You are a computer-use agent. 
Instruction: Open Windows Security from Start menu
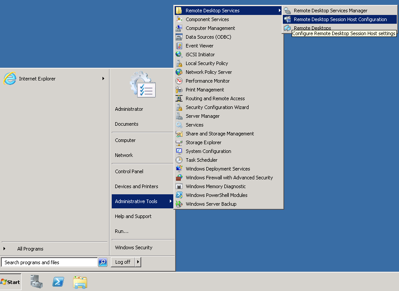click(143, 247)
